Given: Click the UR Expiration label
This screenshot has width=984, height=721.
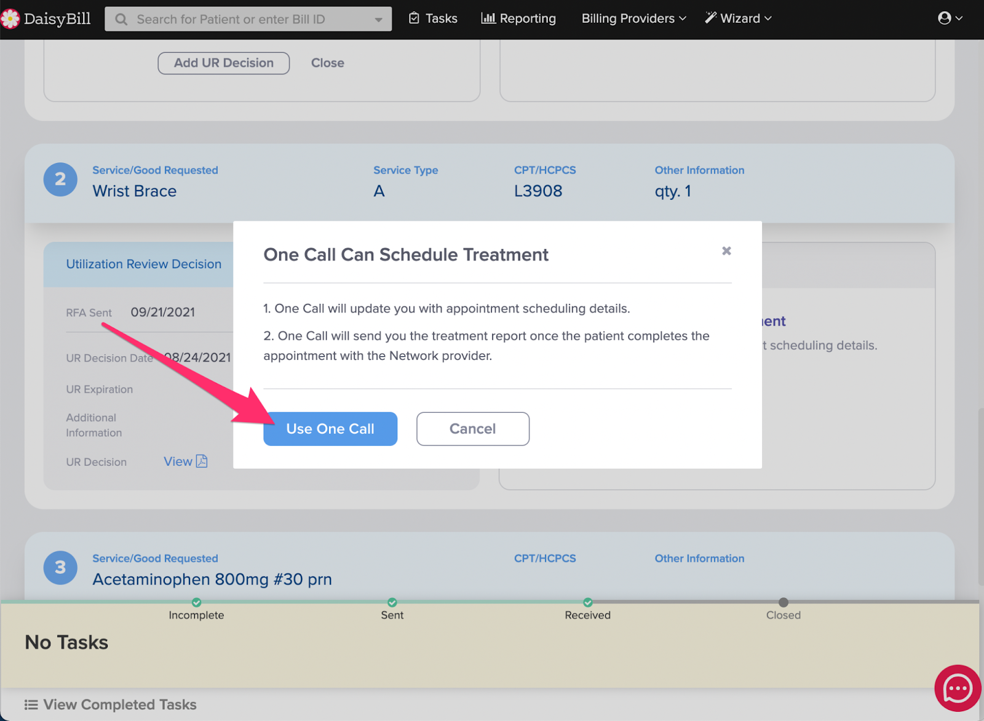Looking at the screenshot, I should 100,389.
